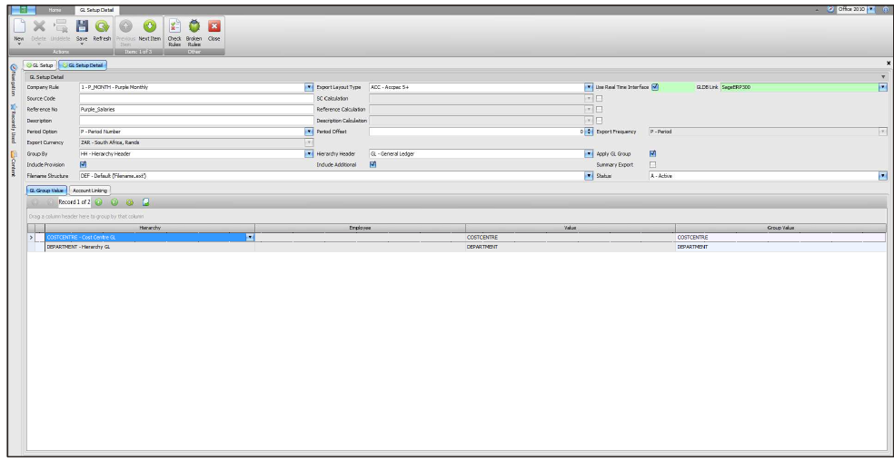Uncheck Apply GL Group
894x460 pixels.
coord(653,153)
